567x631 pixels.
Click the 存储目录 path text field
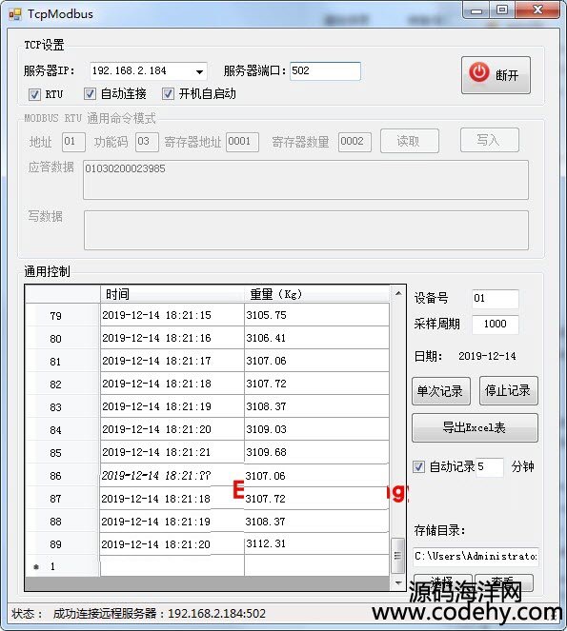(x=476, y=556)
